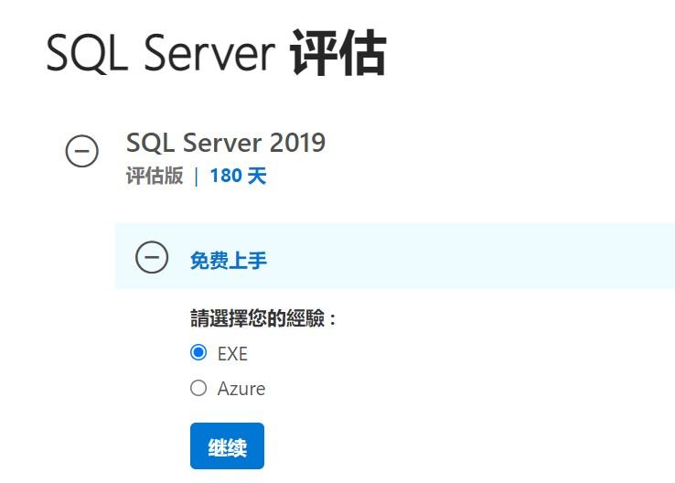Click the SQL Server 评估 page title
The width and height of the screenshot is (675, 483).
(216, 52)
